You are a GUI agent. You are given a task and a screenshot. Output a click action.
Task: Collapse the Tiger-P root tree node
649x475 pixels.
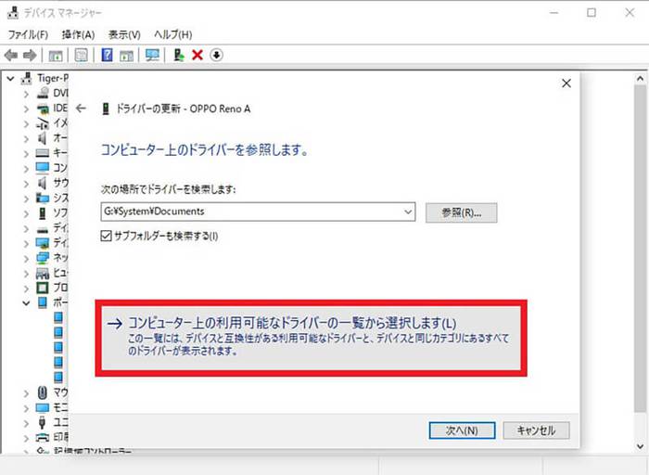point(10,78)
